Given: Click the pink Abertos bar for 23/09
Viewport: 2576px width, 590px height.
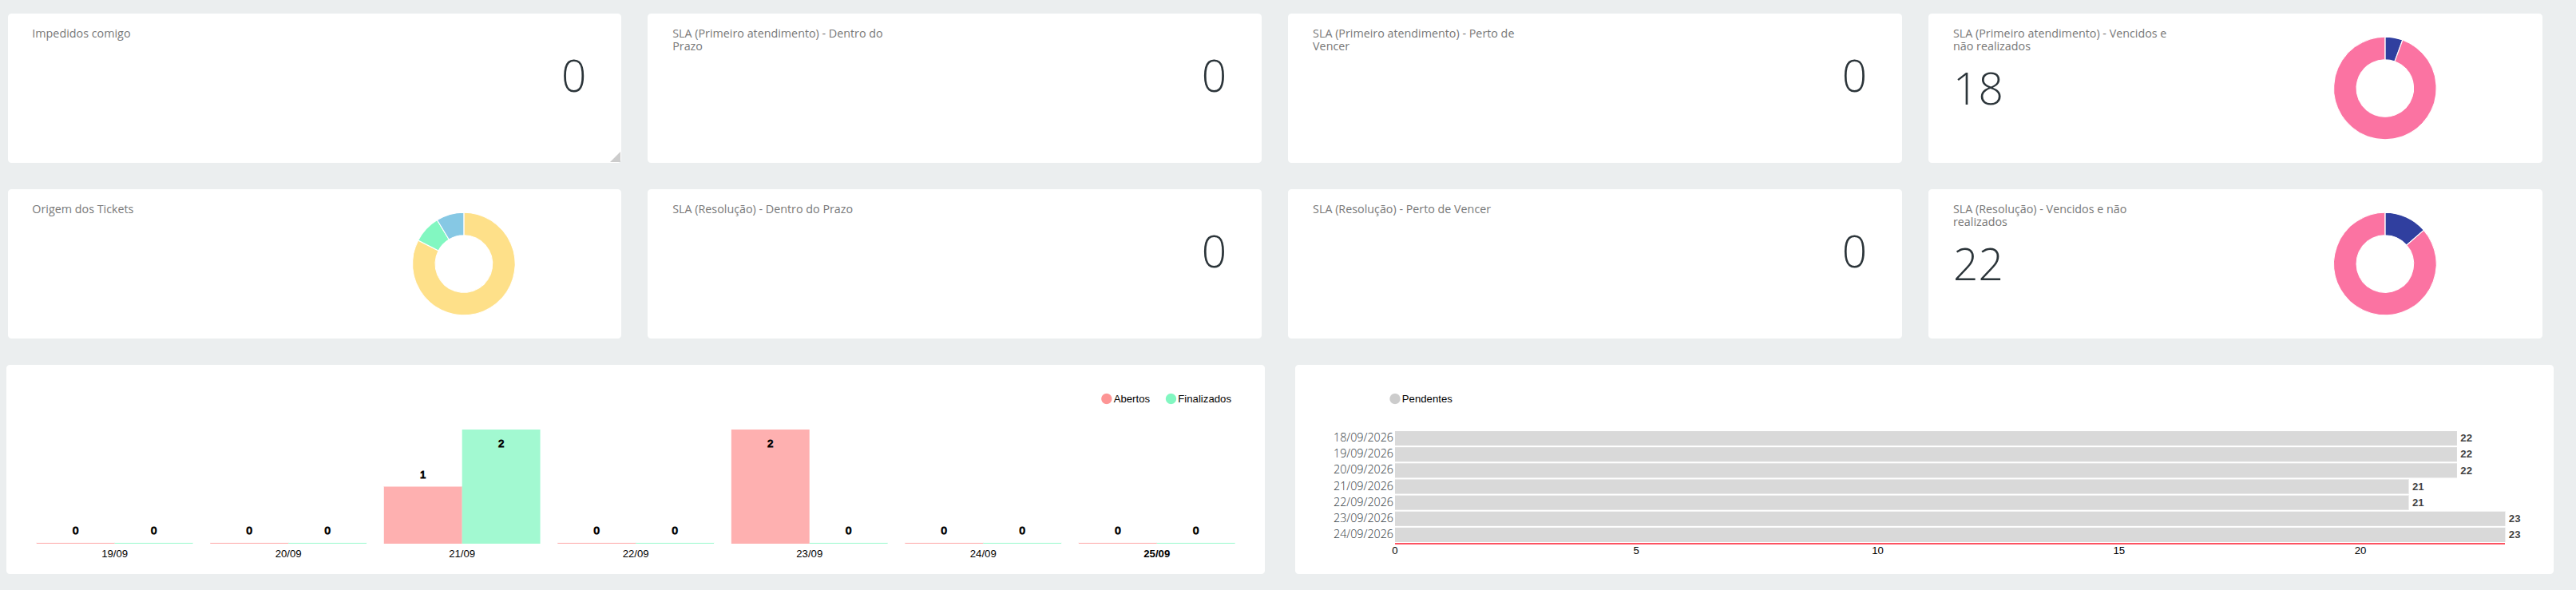Looking at the screenshot, I should click(x=770, y=487).
